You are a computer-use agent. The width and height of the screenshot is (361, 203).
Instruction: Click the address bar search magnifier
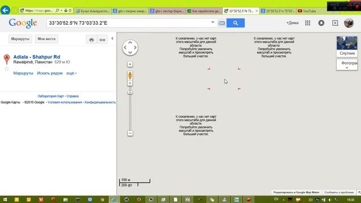tap(58, 11)
